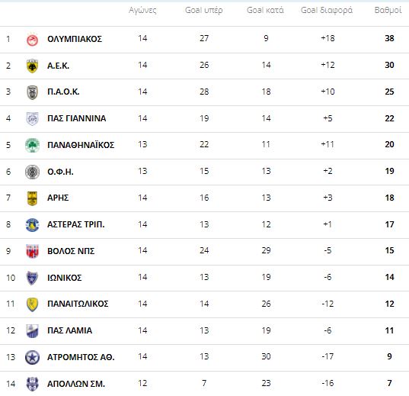The height and width of the screenshot is (396, 409).
Task: Click the Panathinaikos green shamrock logo
Action: pos(32,145)
